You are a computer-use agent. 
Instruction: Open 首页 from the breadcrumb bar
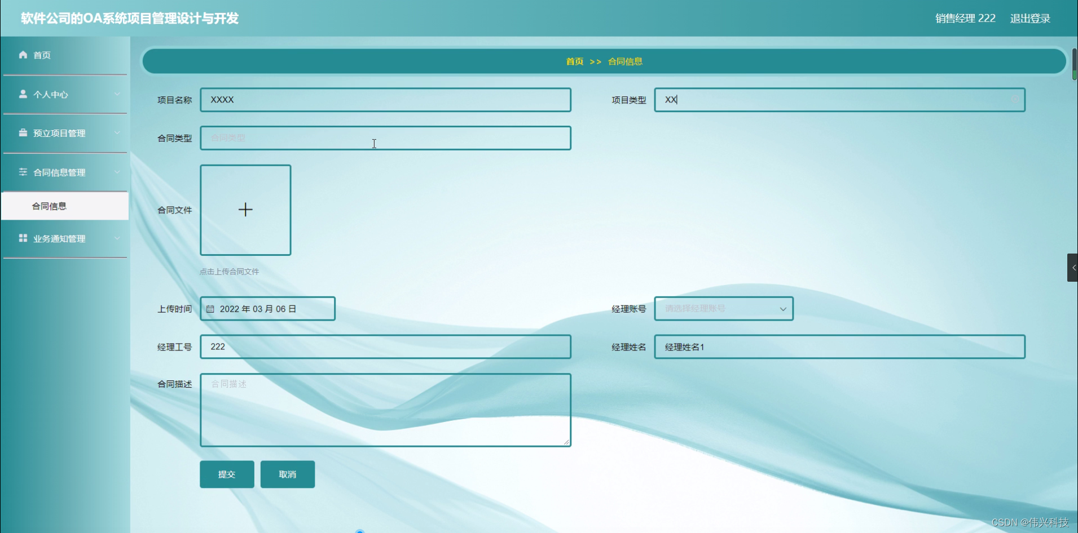(x=574, y=61)
